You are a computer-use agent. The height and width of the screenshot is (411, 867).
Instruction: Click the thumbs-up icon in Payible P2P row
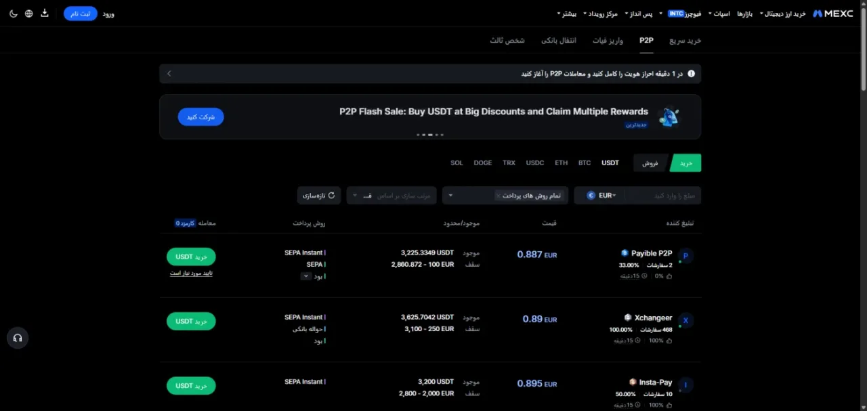click(x=670, y=276)
